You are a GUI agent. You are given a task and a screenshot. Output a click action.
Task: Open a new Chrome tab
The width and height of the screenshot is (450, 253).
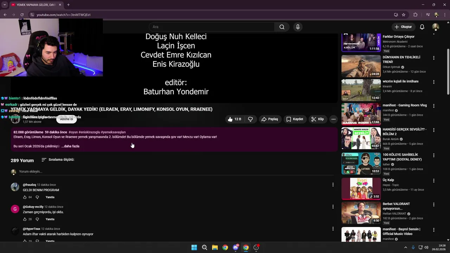coord(68,5)
